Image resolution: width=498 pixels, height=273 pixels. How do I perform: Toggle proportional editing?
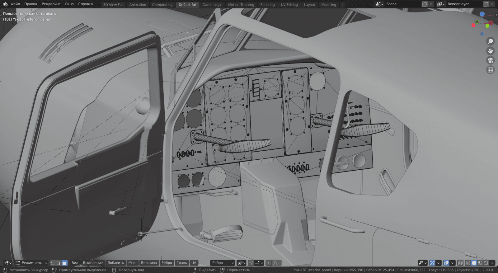269,263
